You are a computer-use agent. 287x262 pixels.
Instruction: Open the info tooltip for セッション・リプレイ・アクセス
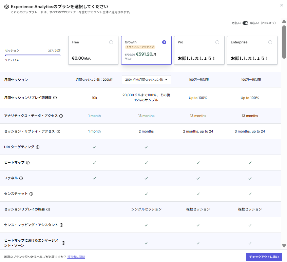58,132
